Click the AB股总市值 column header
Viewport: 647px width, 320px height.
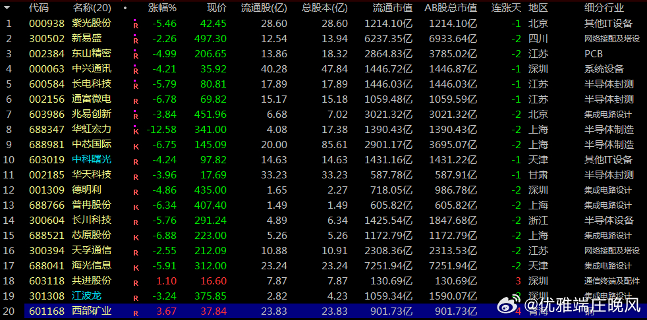click(451, 7)
